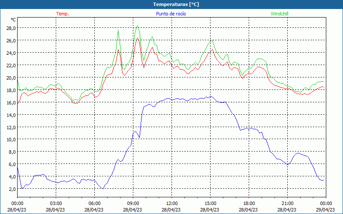Click the 09:00 time axis label
Image resolution: width=343 pixels, height=214 pixels.
(x=133, y=204)
